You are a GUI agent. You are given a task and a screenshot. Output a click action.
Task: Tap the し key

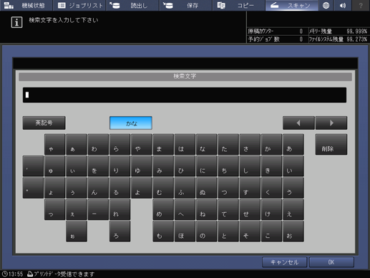(250, 166)
